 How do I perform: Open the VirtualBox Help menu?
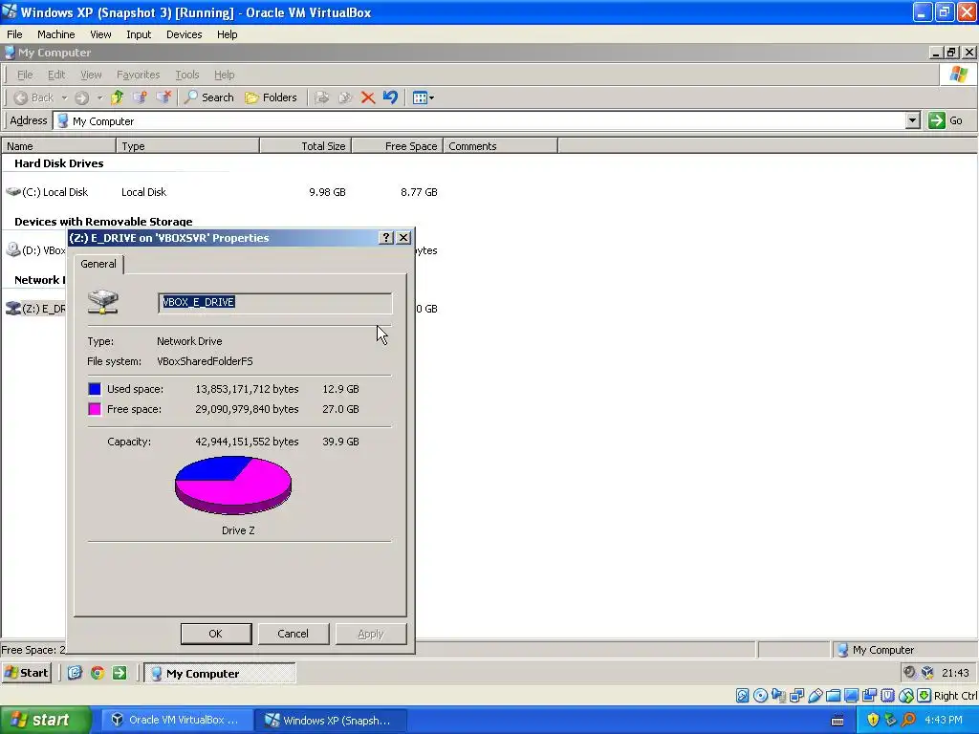tap(228, 34)
